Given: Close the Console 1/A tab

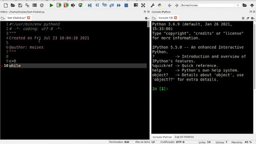Looking at the screenshot, I should pos(176,18).
